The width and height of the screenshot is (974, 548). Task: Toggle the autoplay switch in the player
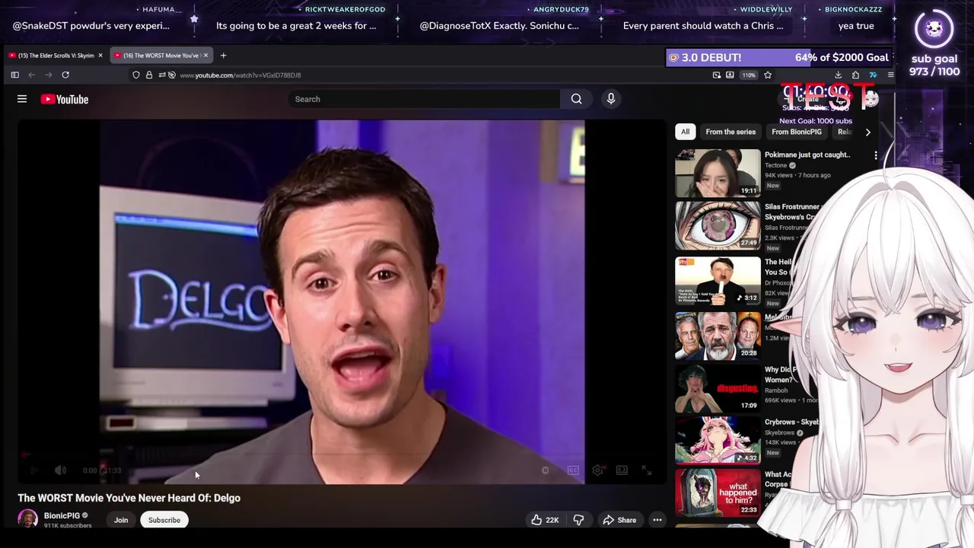coord(544,470)
